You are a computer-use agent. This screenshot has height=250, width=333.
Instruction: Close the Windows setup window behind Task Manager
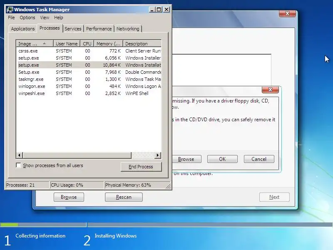287,13
